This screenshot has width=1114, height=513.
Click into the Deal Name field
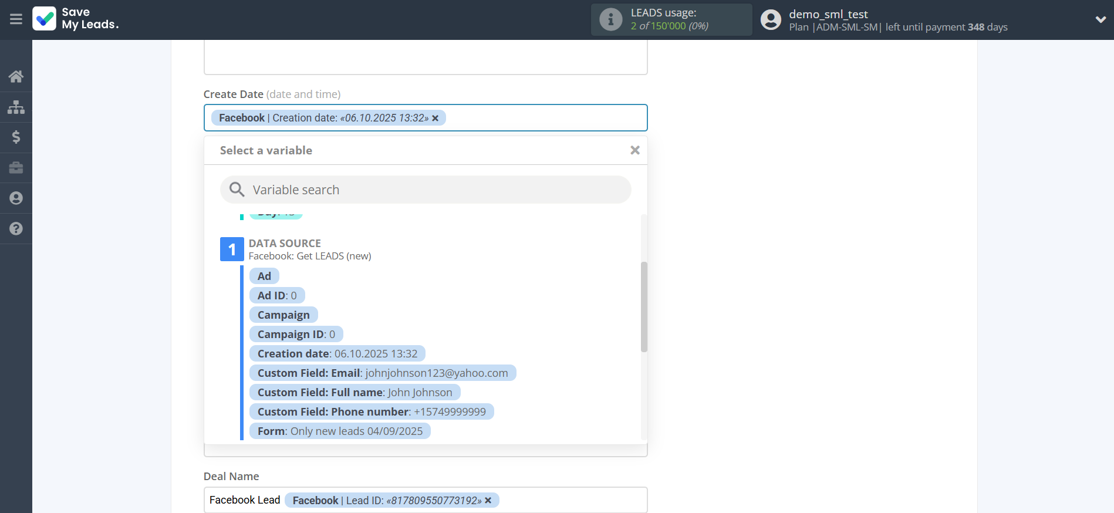(569, 500)
